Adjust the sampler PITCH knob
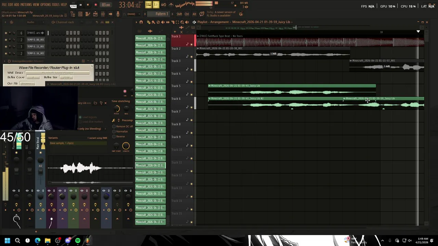Screen dimensions: 438x246 116,109
